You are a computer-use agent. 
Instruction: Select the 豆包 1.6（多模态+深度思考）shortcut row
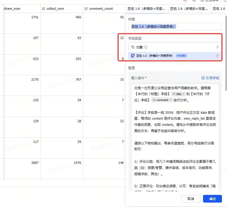(x=175, y=56)
